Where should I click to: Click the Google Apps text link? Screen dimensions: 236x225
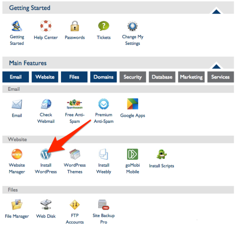click(x=133, y=115)
